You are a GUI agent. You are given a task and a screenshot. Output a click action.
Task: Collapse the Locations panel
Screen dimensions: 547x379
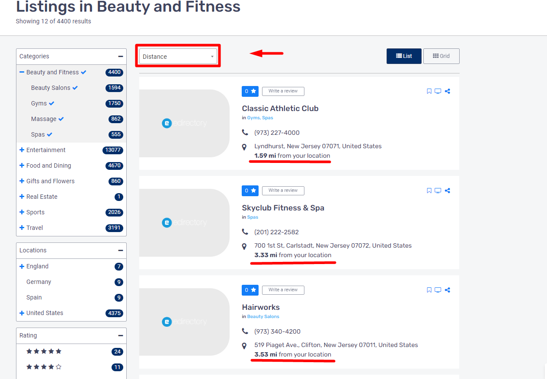click(x=120, y=250)
